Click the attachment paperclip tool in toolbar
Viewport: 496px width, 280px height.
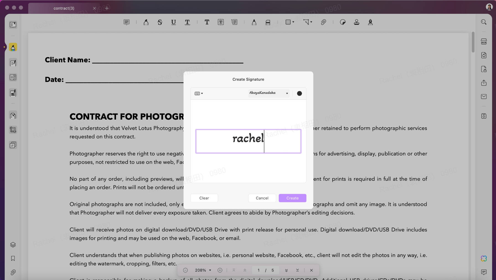point(323,22)
